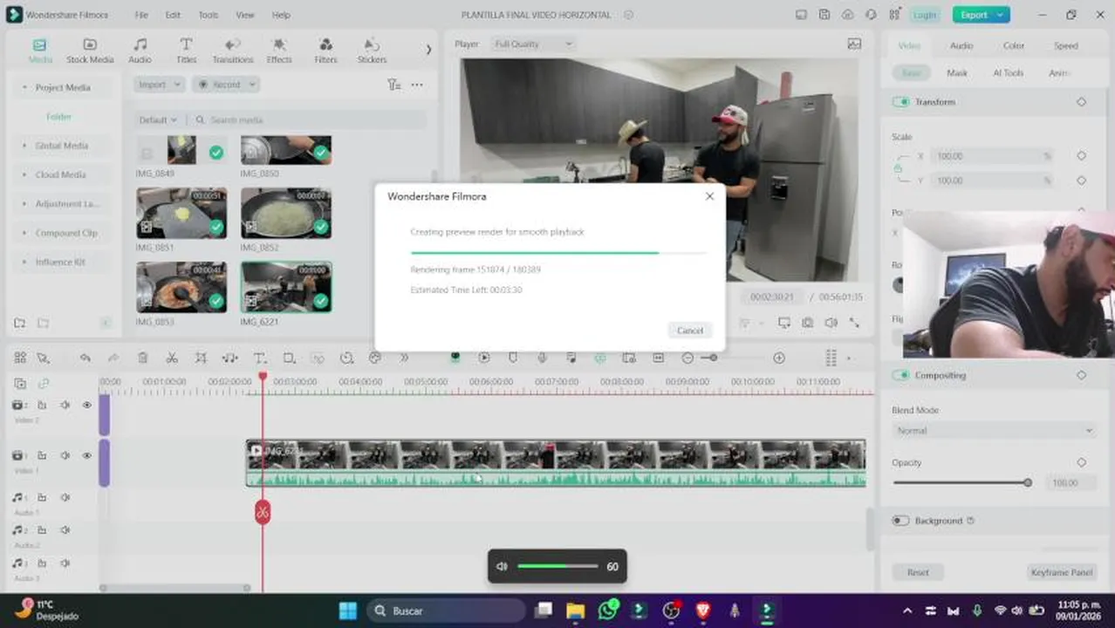This screenshot has width=1115, height=628.
Task: Open the Titles tab
Action: point(186,51)
